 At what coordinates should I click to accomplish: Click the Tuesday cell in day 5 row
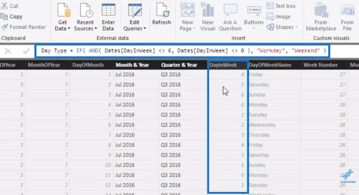click(275, 115)
